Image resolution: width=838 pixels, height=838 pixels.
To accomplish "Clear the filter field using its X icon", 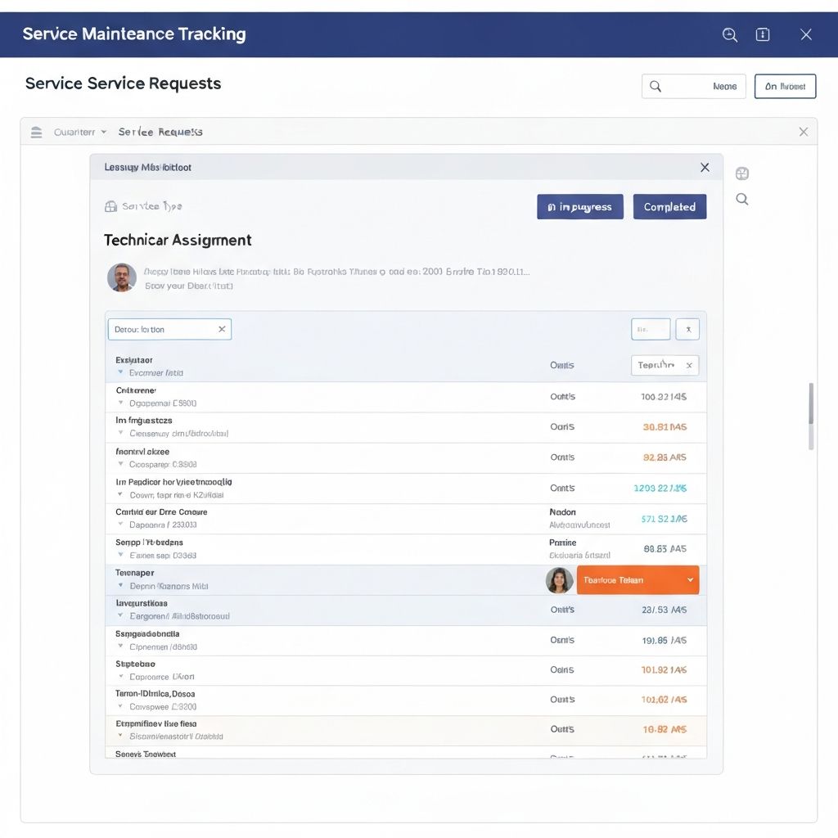I will click(x=222, y=329).
